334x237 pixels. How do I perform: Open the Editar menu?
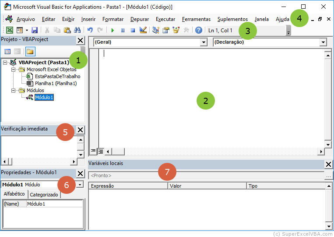coord(49,19)
